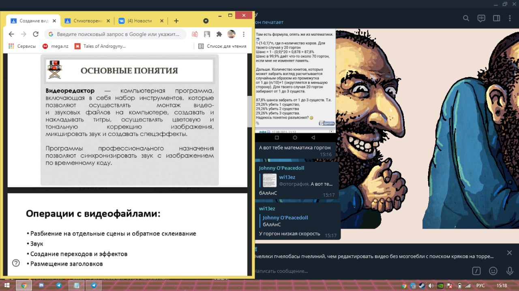Click the gray portrait extension icon
This screenshot has height=291, width=519.
207,34
